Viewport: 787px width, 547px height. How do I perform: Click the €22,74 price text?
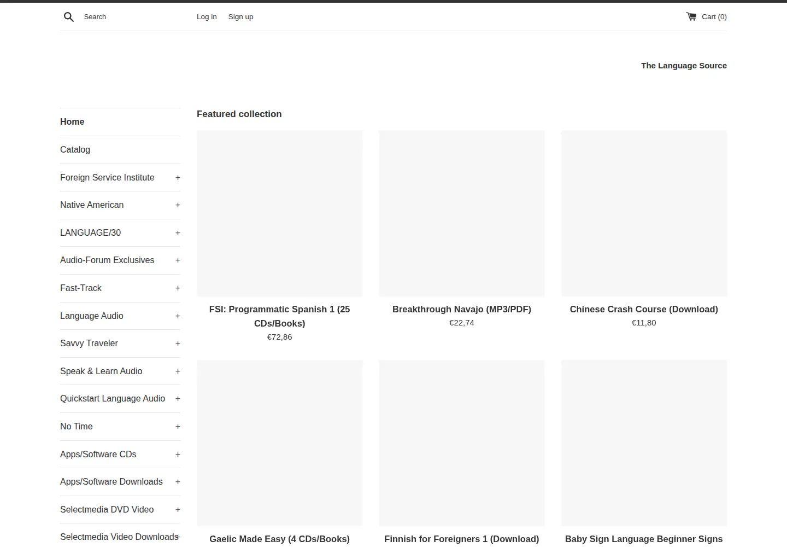462,323
